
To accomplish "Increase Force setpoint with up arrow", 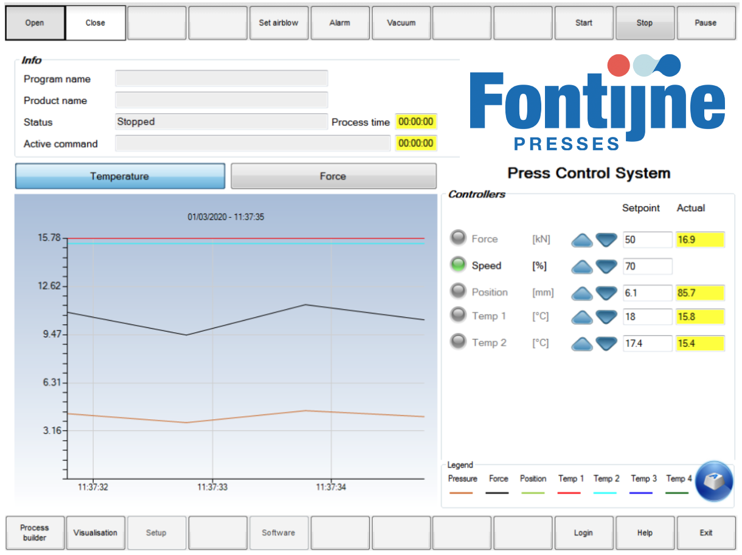I will coord(582,240).
